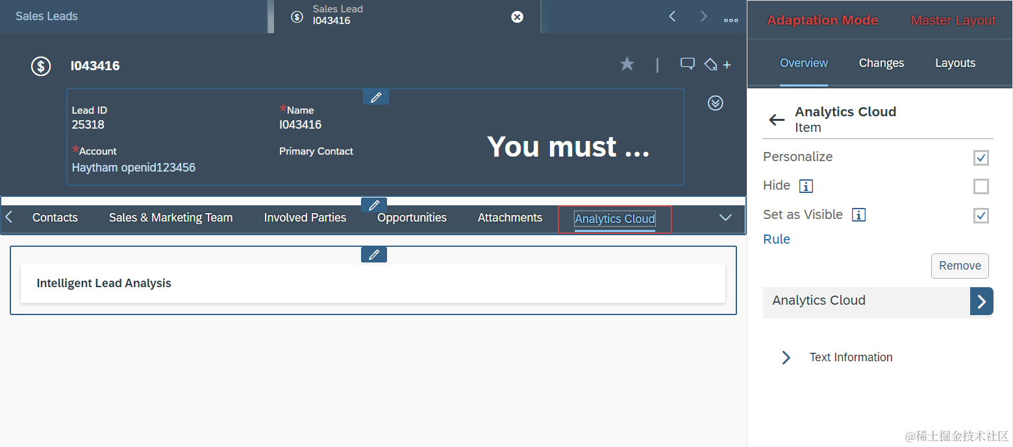Expand header with double-chevron down icon
The height and width of the screenshot is (447, 1013).
coord(716,103)
